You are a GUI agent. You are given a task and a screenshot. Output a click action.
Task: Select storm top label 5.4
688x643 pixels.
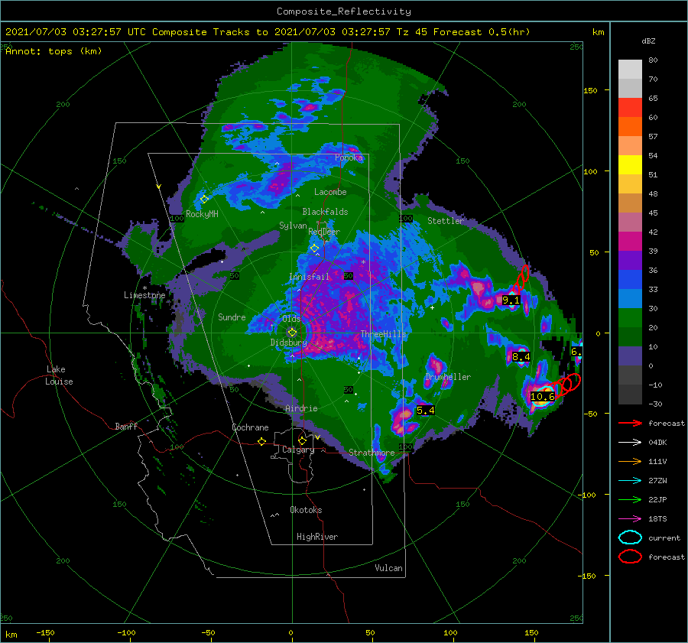[425, 411]
